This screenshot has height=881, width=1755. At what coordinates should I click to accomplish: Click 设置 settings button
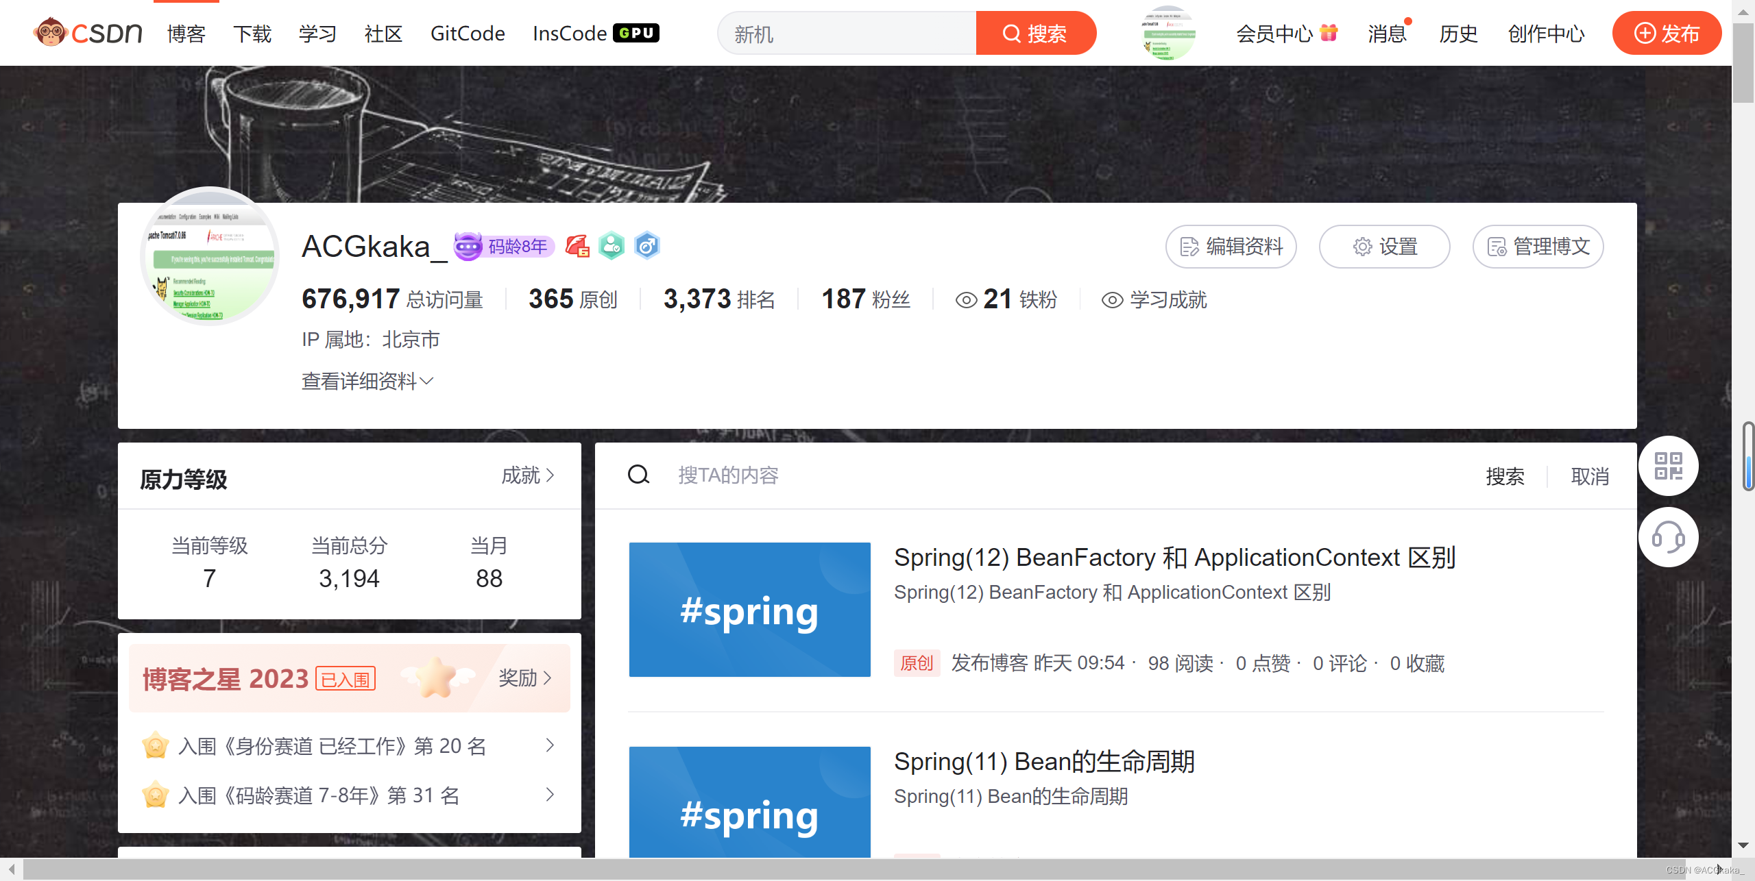coord(1385,247)
